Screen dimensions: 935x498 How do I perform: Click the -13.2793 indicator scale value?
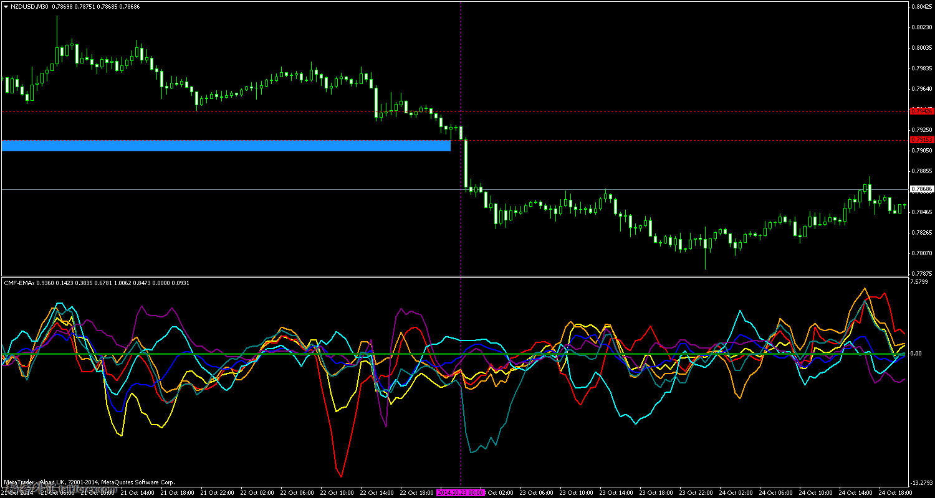(921, 482)
